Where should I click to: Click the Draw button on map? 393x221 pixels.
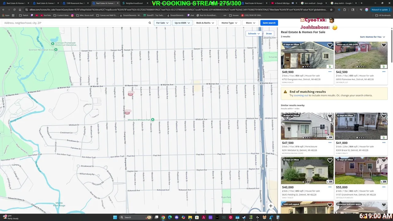pos(269,33)
